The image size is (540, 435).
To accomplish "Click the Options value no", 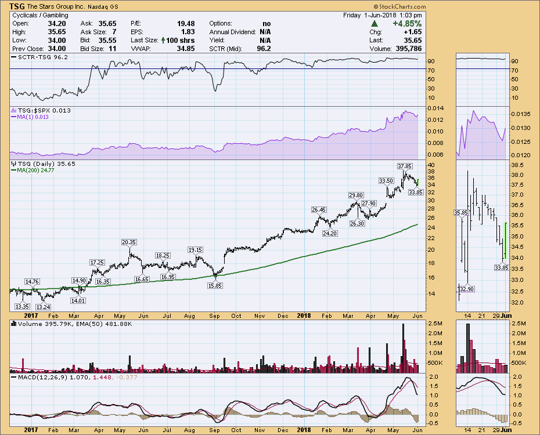I will tap(267, 23).
